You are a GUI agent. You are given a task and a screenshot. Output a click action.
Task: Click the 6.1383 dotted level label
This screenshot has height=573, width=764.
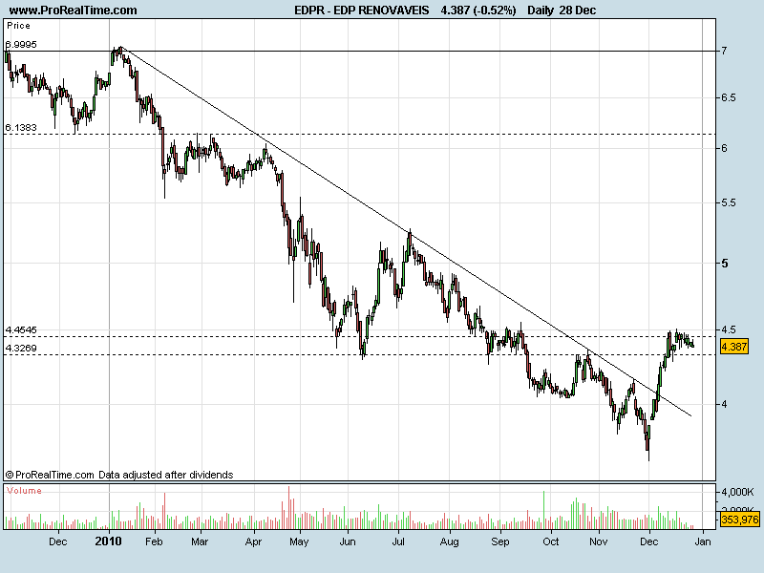click(x=21, y=128)
